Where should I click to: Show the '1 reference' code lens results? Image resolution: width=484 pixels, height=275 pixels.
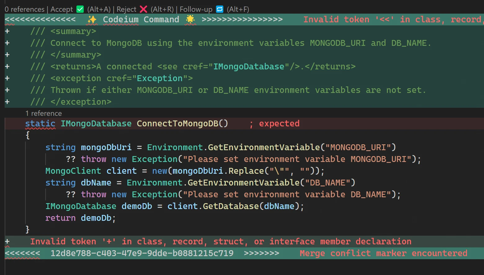click(43, 113)
